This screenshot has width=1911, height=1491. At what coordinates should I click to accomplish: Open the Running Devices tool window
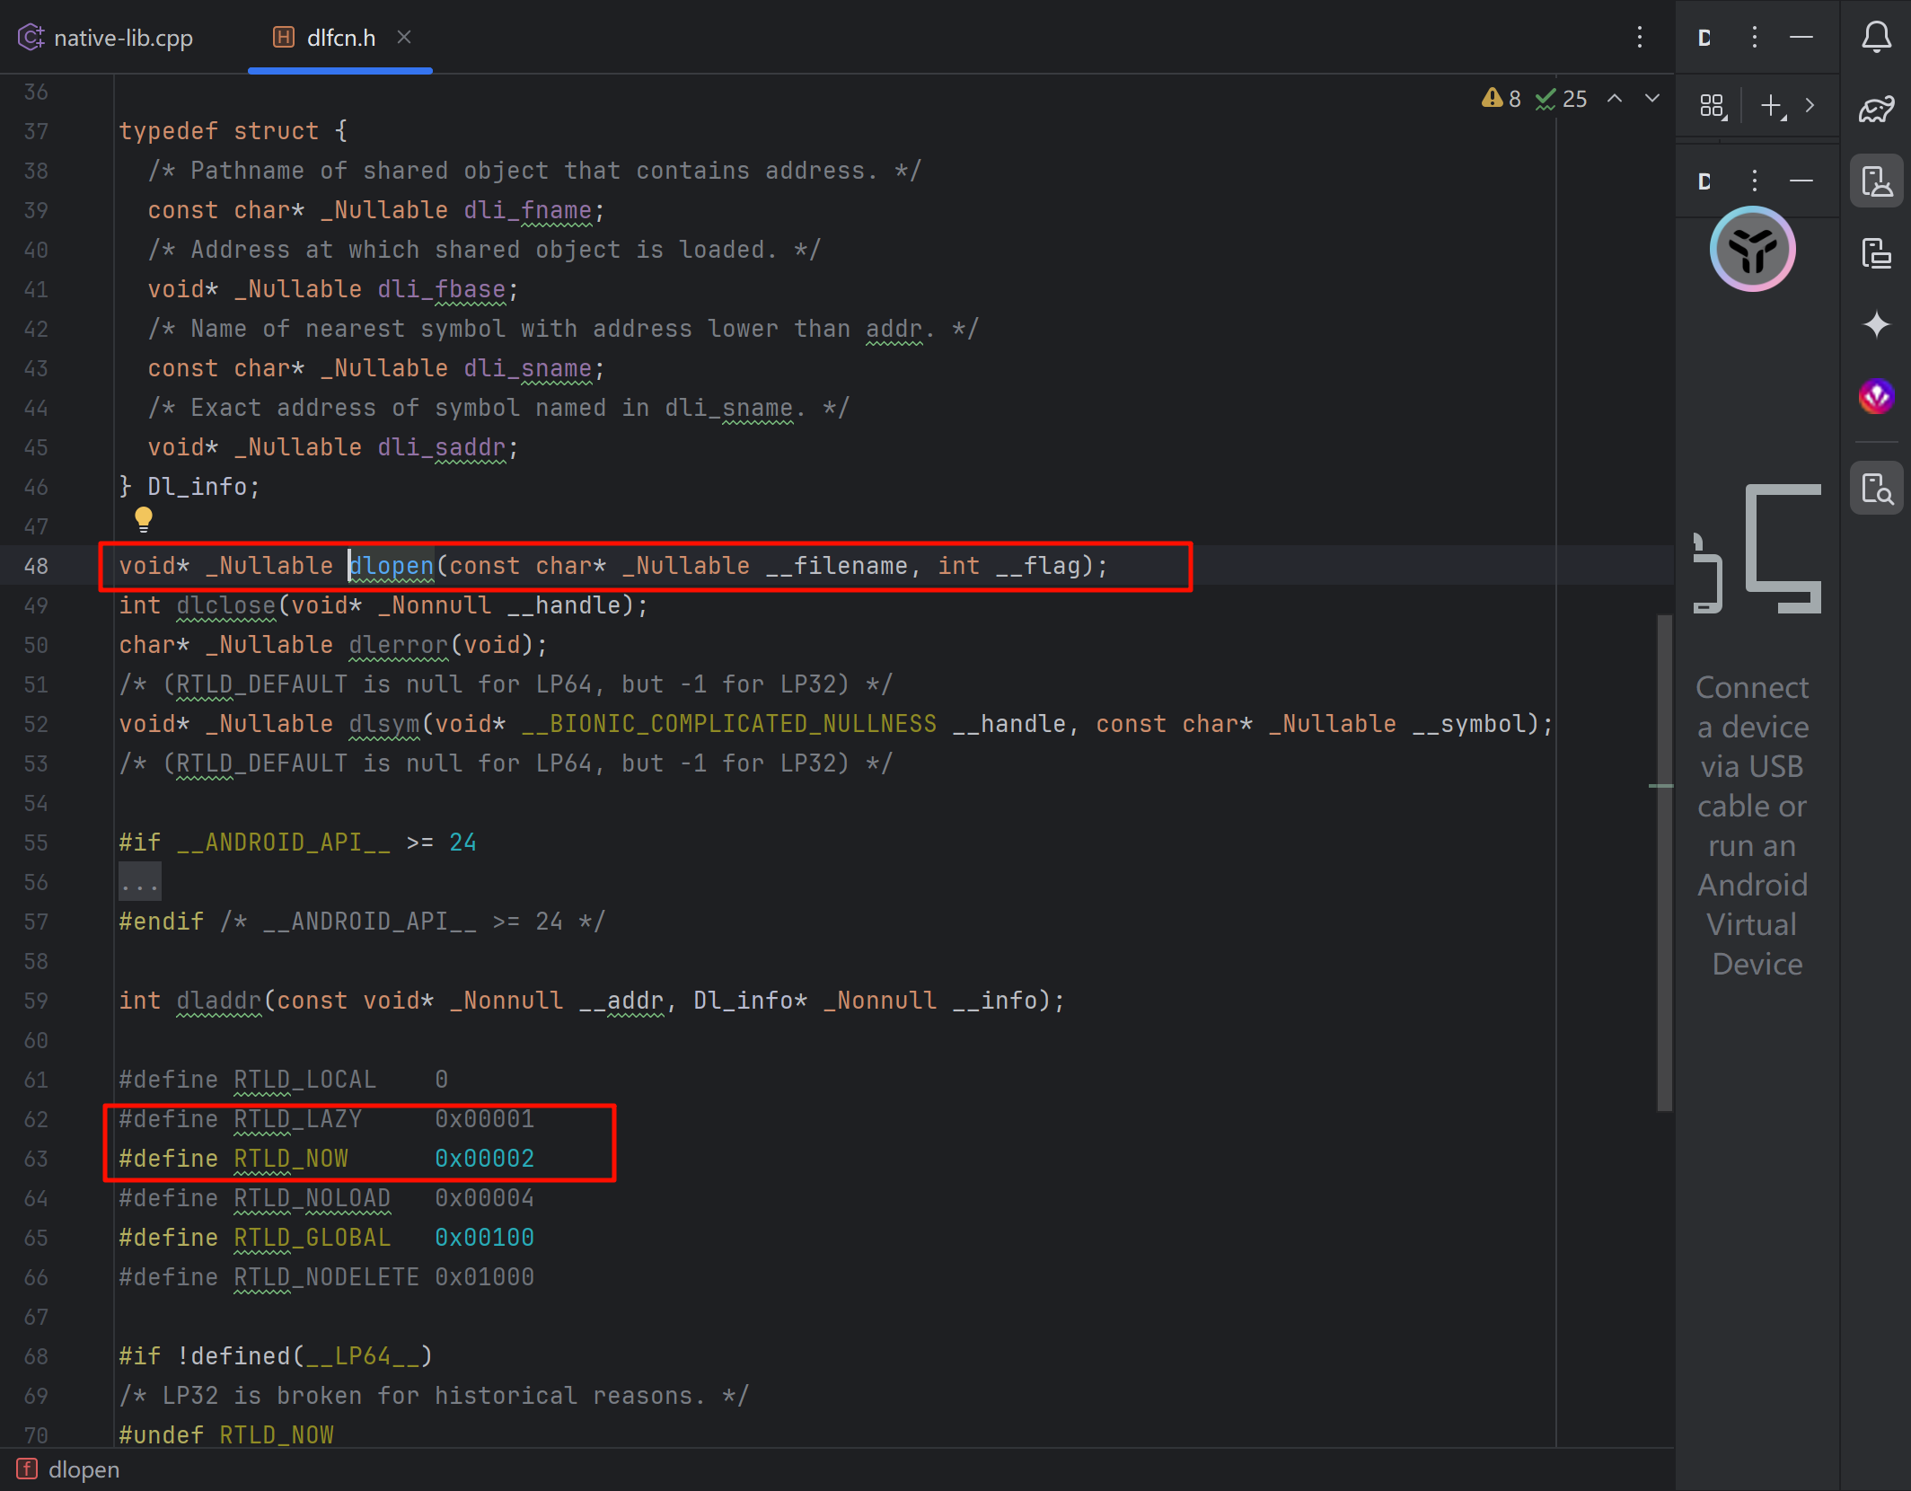(x=1876, y=253)
